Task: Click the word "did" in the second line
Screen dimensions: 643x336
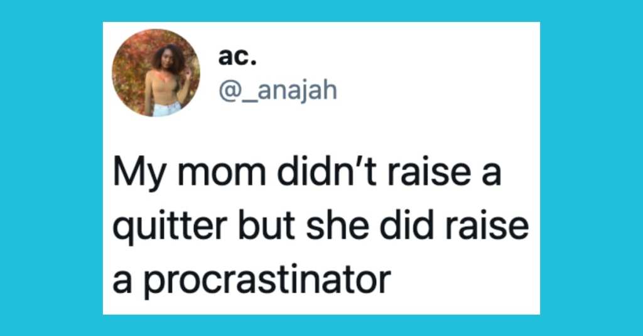Action: [406, 225]
